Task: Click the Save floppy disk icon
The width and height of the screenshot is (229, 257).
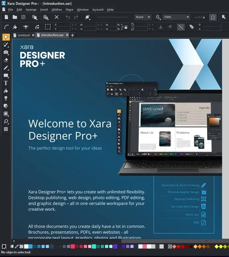Action: coord(23,17)
